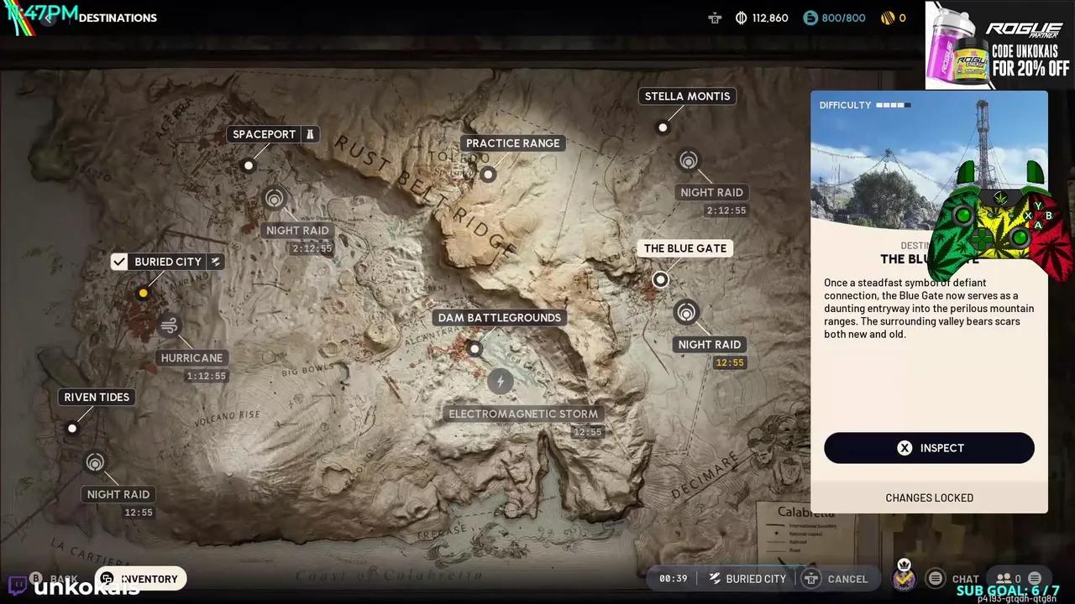Click the 00:39 matchmaking timer

tap(674, 579)
